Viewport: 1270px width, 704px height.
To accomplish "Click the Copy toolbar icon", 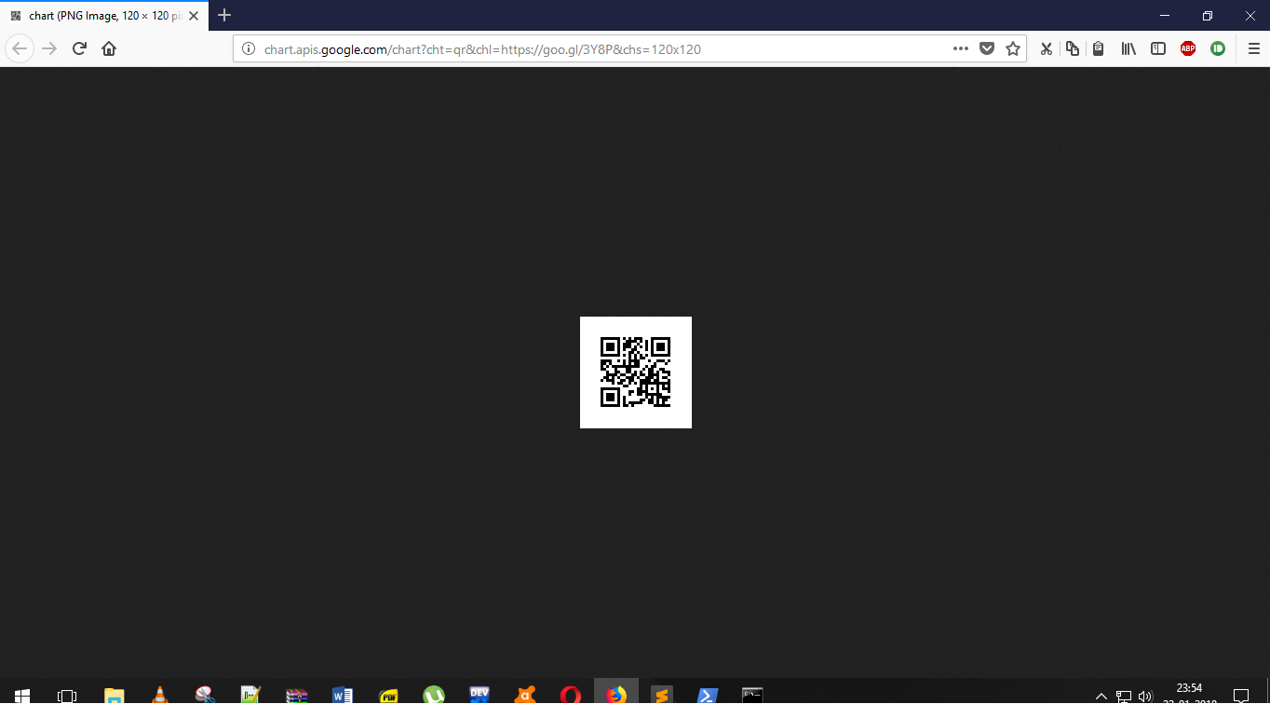I will click(x=1073, y=49).
